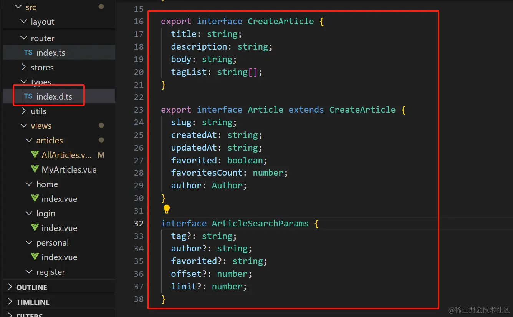
Task: Click CreateArticle interface name on line 16
Action: tap(281, 22)
